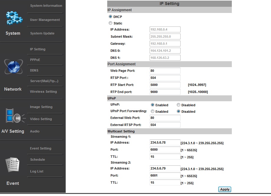Open Video Setting page
271x196 pixels.
(41, 119)
